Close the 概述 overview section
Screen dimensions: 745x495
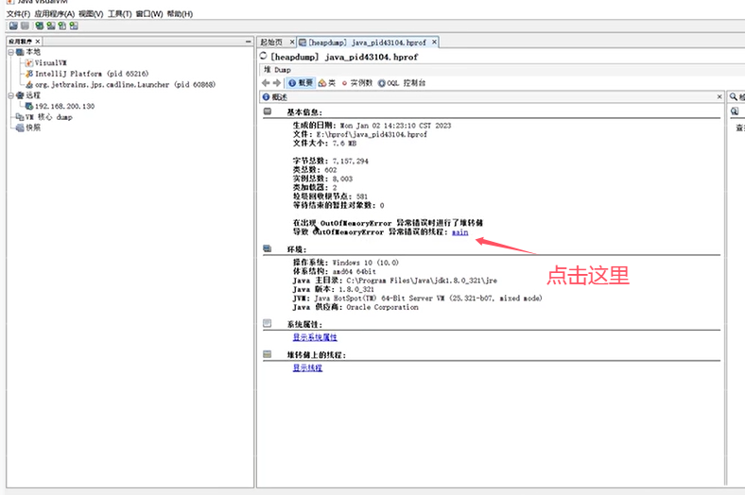click(719, 96)
